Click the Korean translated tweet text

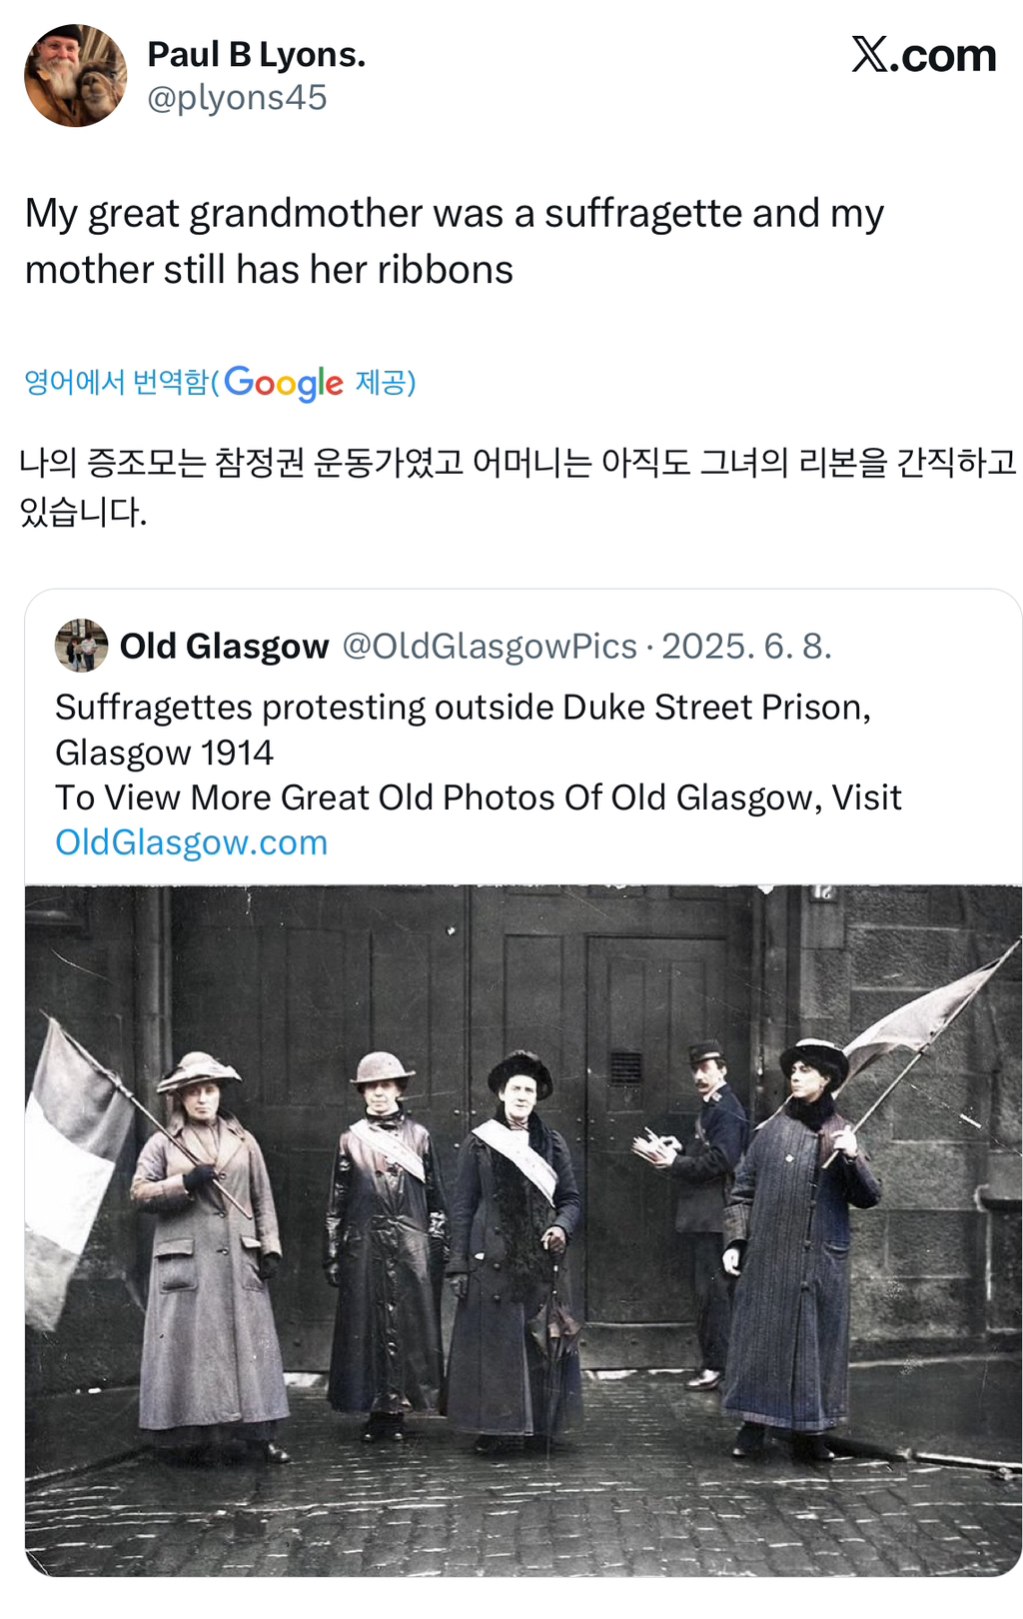[517, 487]
